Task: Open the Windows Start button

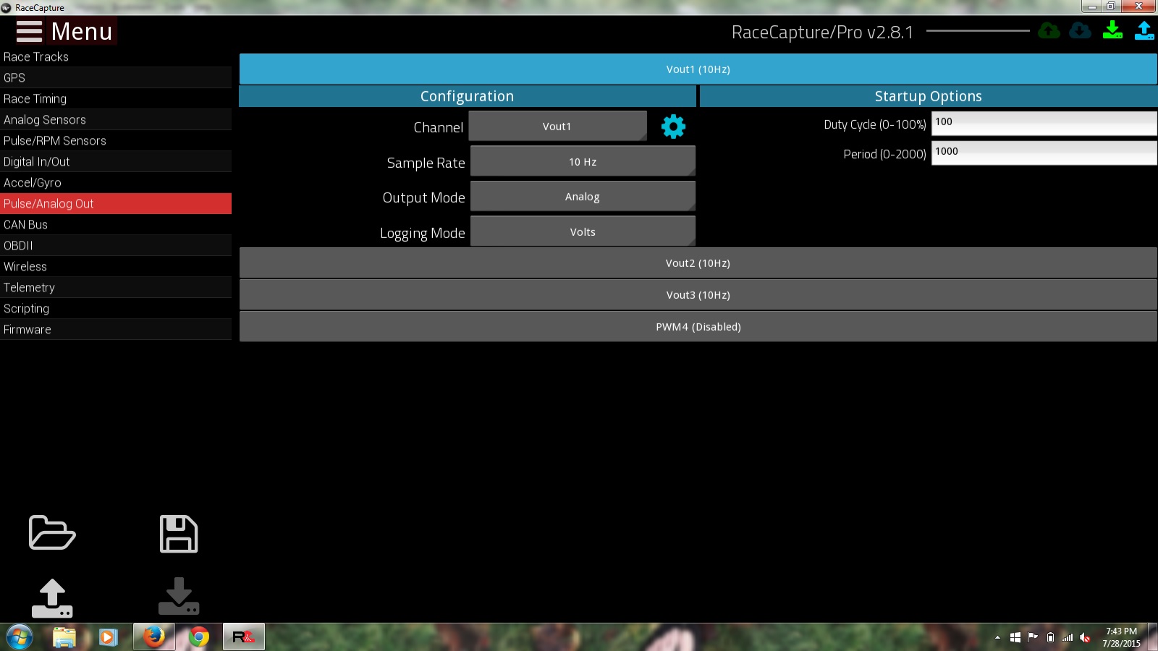Action: tap(20, 637)
